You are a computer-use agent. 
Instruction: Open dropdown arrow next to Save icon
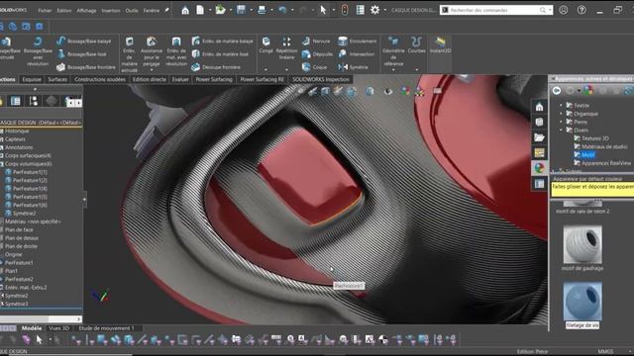pos(251,10)
